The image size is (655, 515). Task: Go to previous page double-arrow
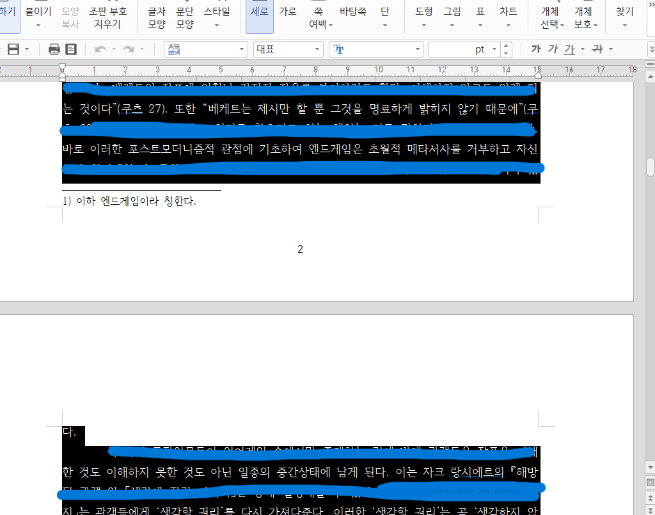pos(651,497)
